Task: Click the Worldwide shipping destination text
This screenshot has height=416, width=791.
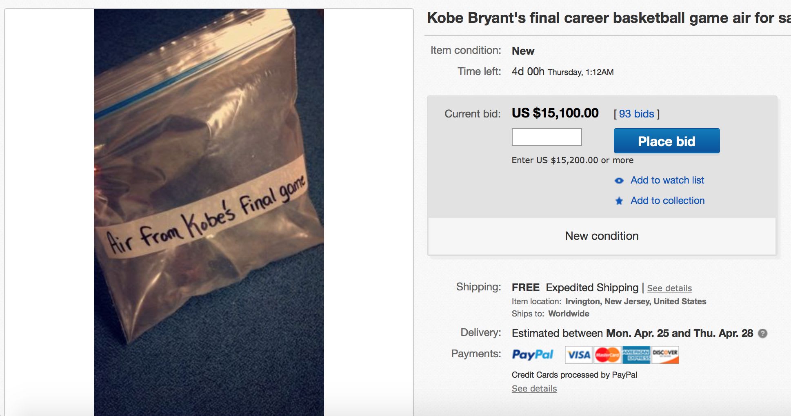Action: coord(568,314)
